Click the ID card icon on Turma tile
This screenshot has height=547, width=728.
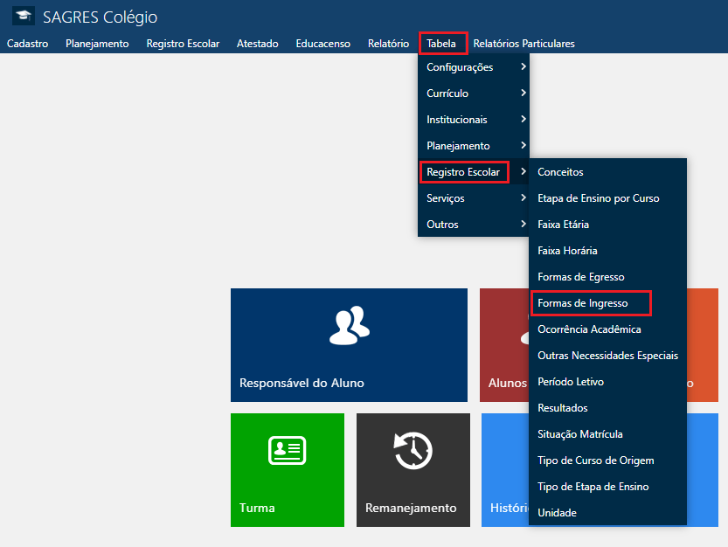pyautogui.click(x=287, y=449)
